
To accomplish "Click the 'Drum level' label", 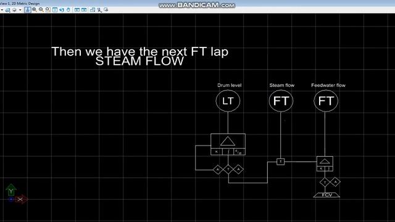I will point(229,85).
